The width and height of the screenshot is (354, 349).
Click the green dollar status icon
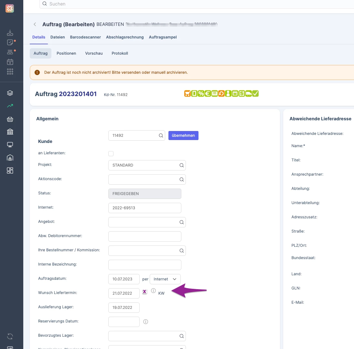[241, 93]
